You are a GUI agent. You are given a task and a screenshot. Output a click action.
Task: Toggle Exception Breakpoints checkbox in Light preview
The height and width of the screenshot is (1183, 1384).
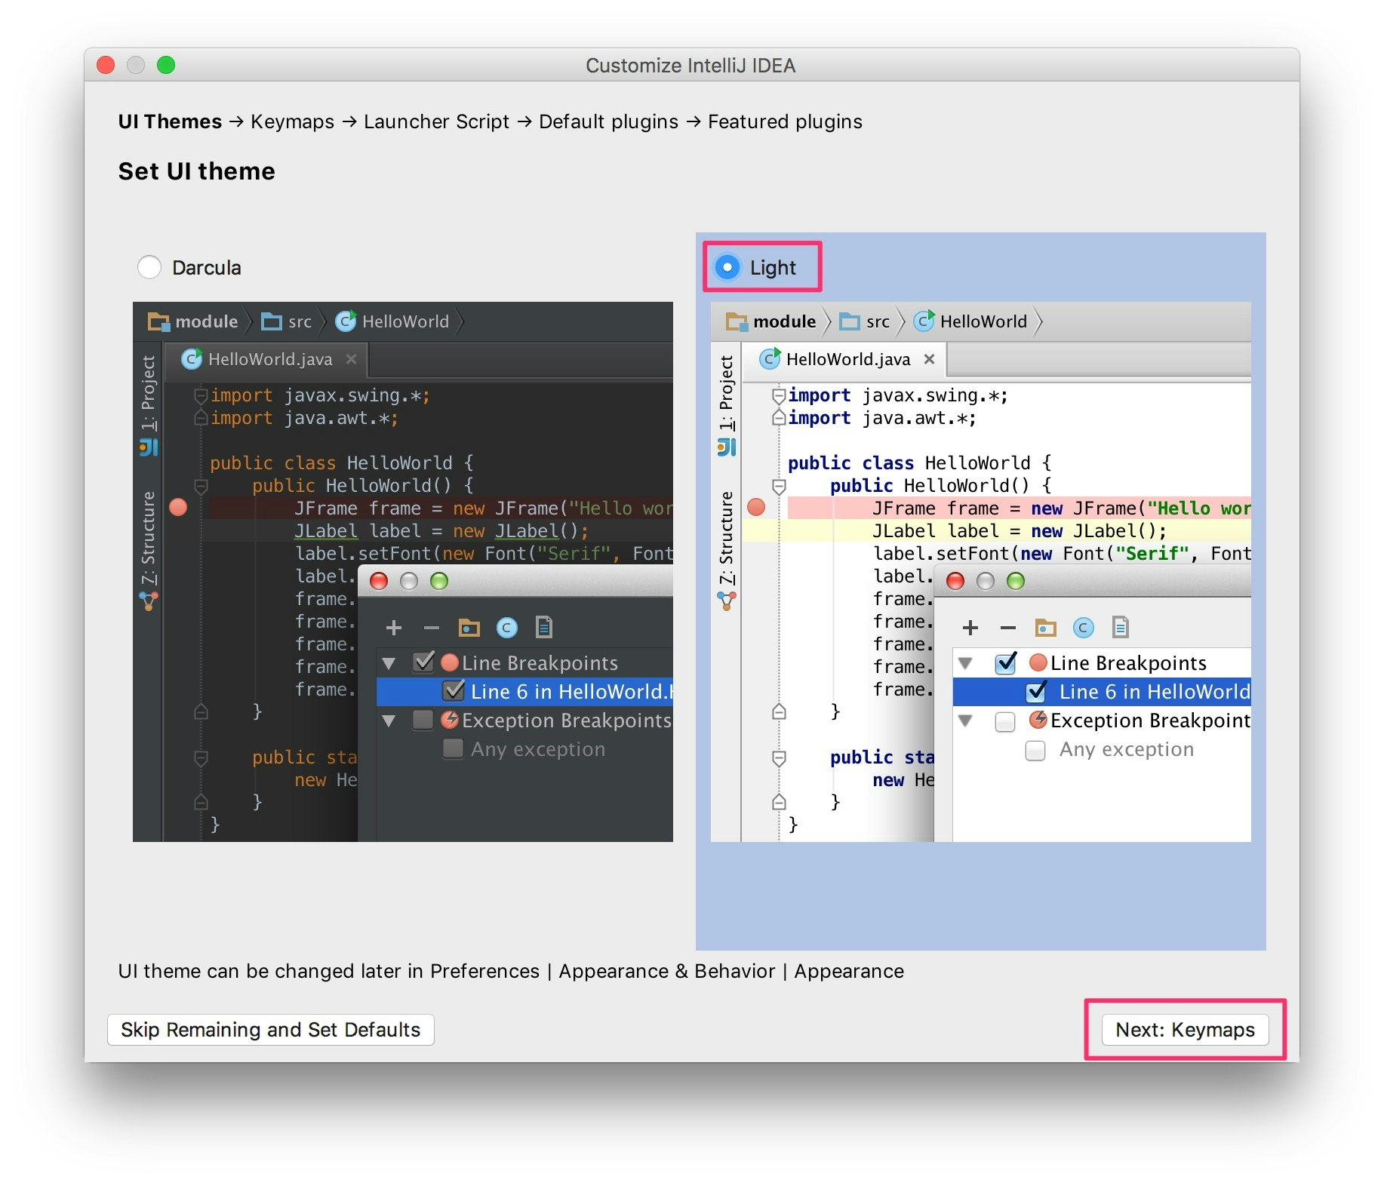(x=1005, y=721)
